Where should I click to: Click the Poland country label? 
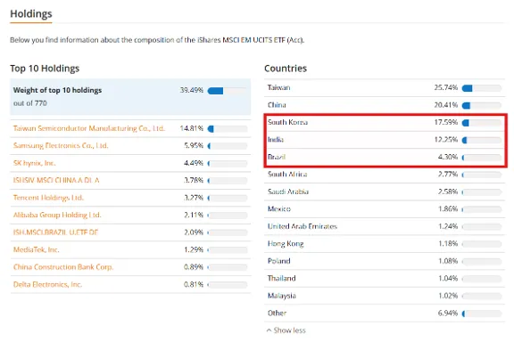click(279, 261)
